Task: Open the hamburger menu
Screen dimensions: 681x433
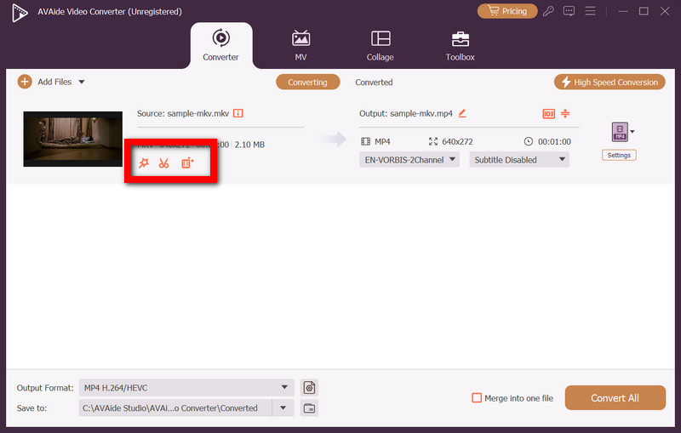Action: (x=590, y=11)
